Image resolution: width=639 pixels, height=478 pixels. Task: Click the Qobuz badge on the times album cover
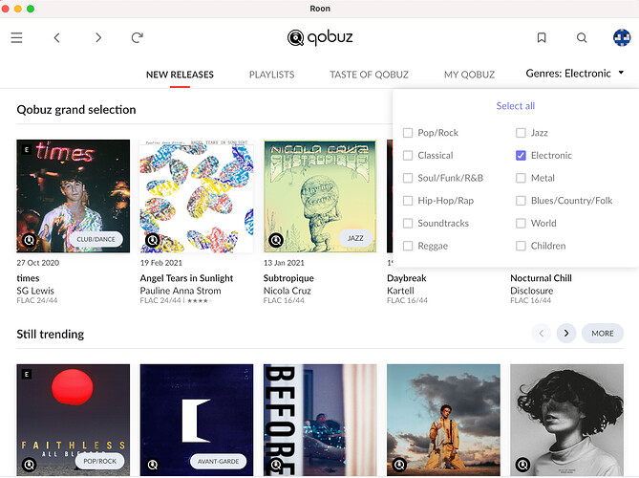click(x=29, y=240)
